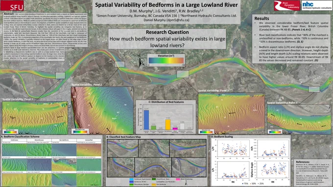Click the Panel 3 elevation color legend
The image size is (333, 187).
(207, 132)
